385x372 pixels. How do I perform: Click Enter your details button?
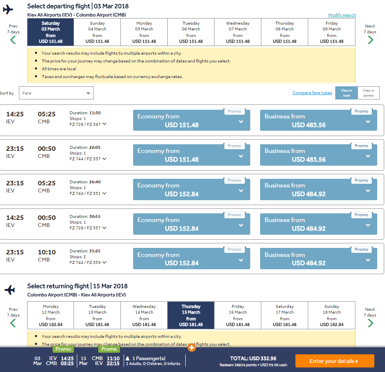coord(334,361)
